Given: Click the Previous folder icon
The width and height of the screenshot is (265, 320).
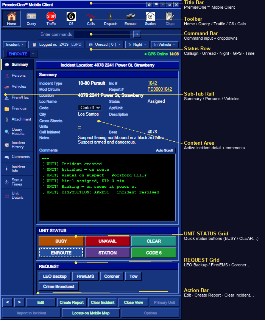Looking at the screenshot, I should coord(7,108).
